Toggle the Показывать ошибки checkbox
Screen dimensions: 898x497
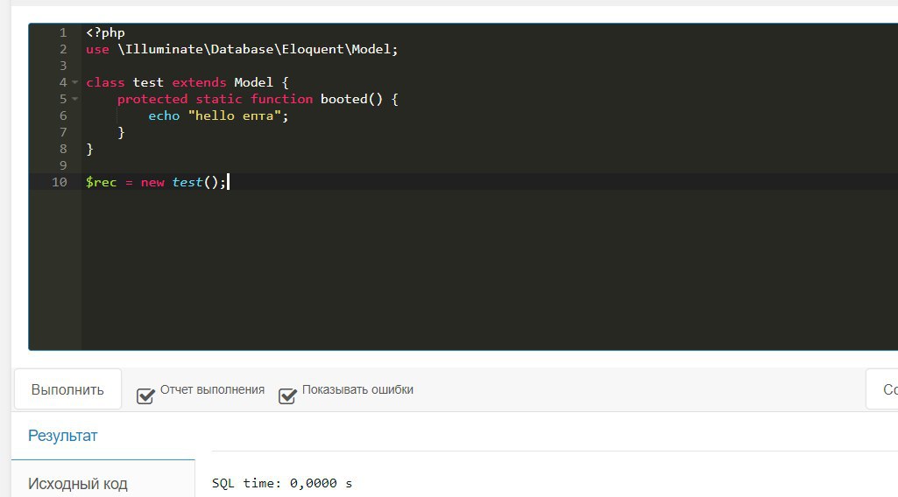coord(287,395)
